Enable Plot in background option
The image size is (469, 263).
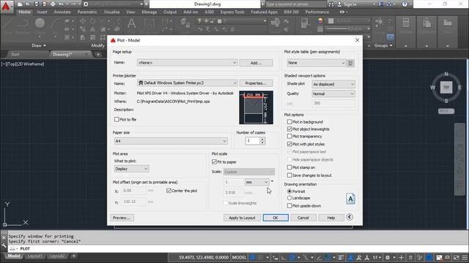coord(289,122)
